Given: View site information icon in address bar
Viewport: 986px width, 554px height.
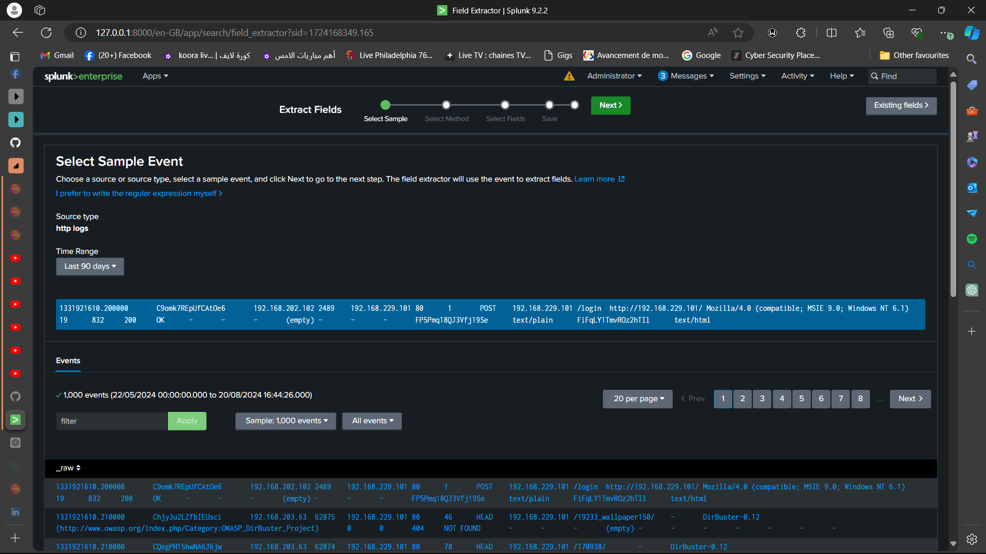Looking at the screenshot, I should (81, 33).
